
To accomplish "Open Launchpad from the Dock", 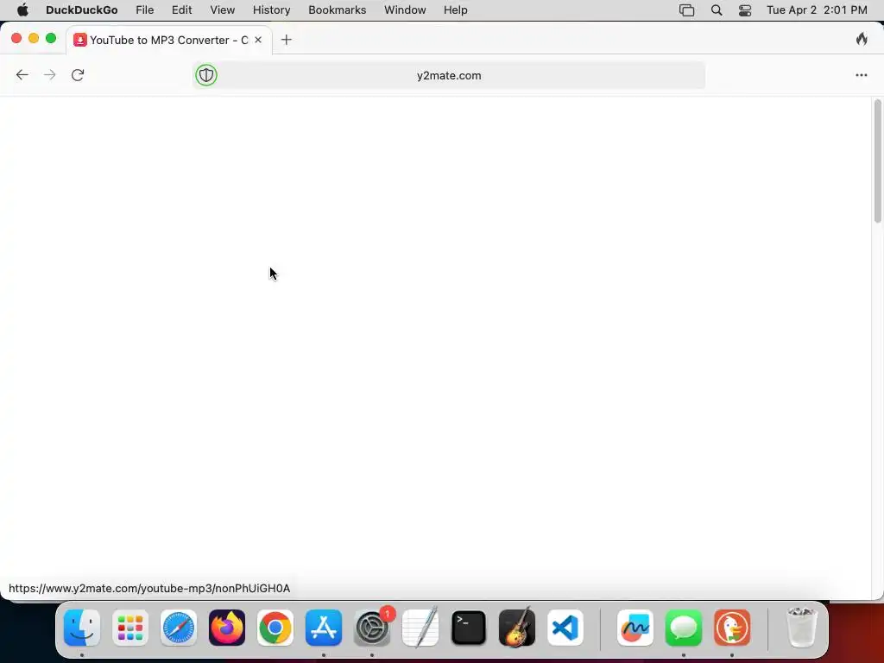I will pos(130,628).
